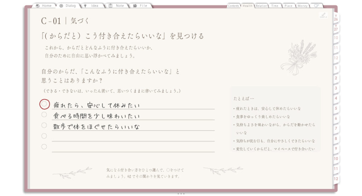Switch to the Dialog tab
The width and height of the screenshot is (362, 196).
pos(68,6)
